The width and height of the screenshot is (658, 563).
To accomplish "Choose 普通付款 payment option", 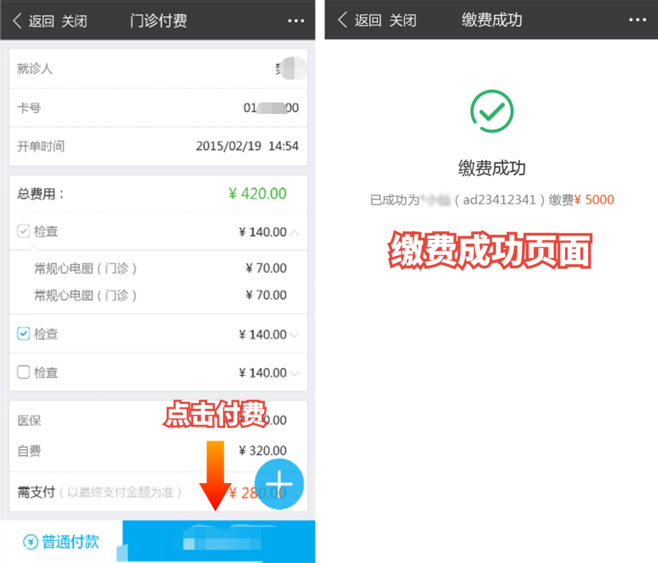I will [x=61, y=542].
